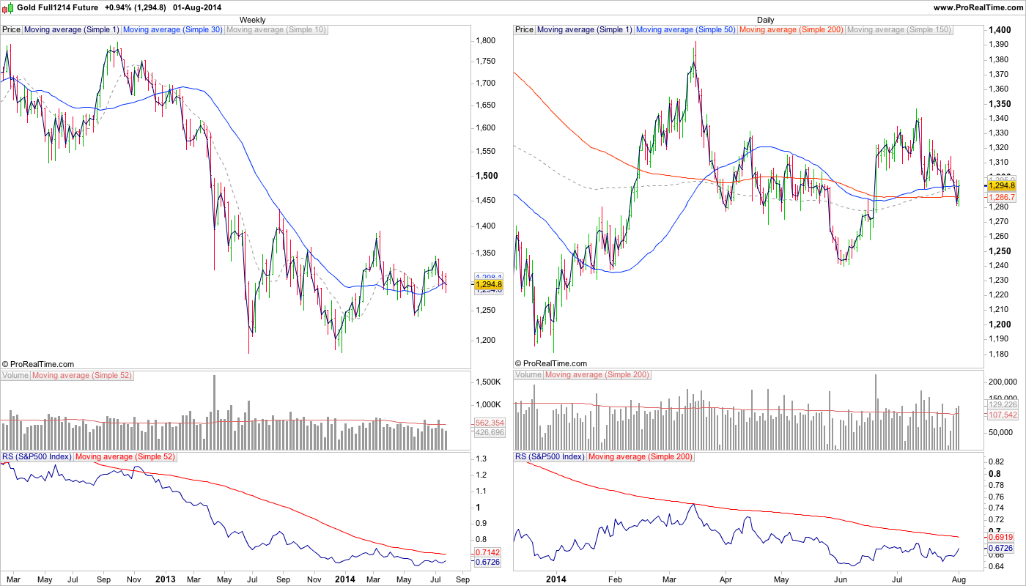Click the 0.6726 RS value tag in Daily panel
This screenshot has height=586, width=1026.
coord(1000,548)
